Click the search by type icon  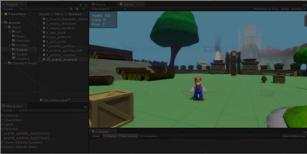tap(71, 9)
